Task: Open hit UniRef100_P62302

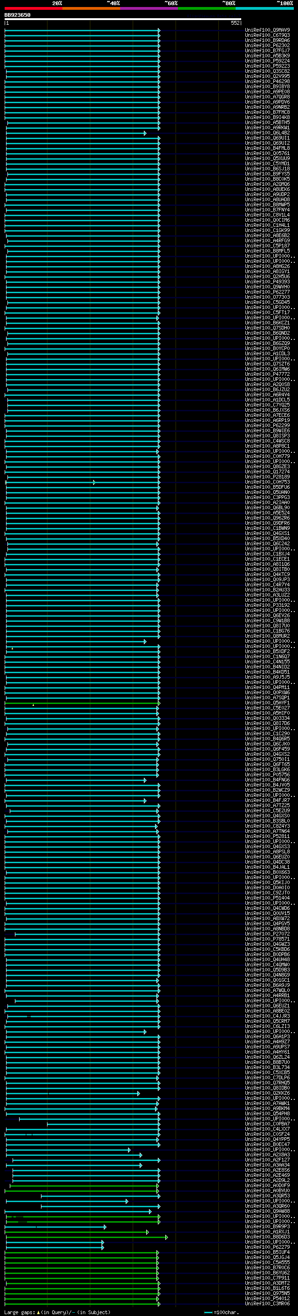Action: [x=267, y=45]
